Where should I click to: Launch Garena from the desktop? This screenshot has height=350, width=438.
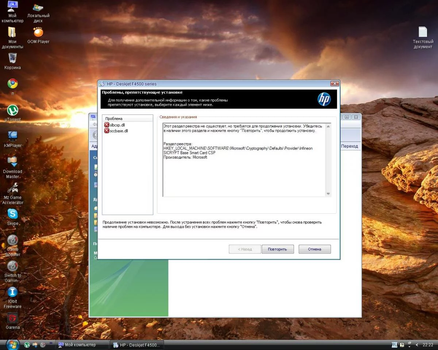13,321
